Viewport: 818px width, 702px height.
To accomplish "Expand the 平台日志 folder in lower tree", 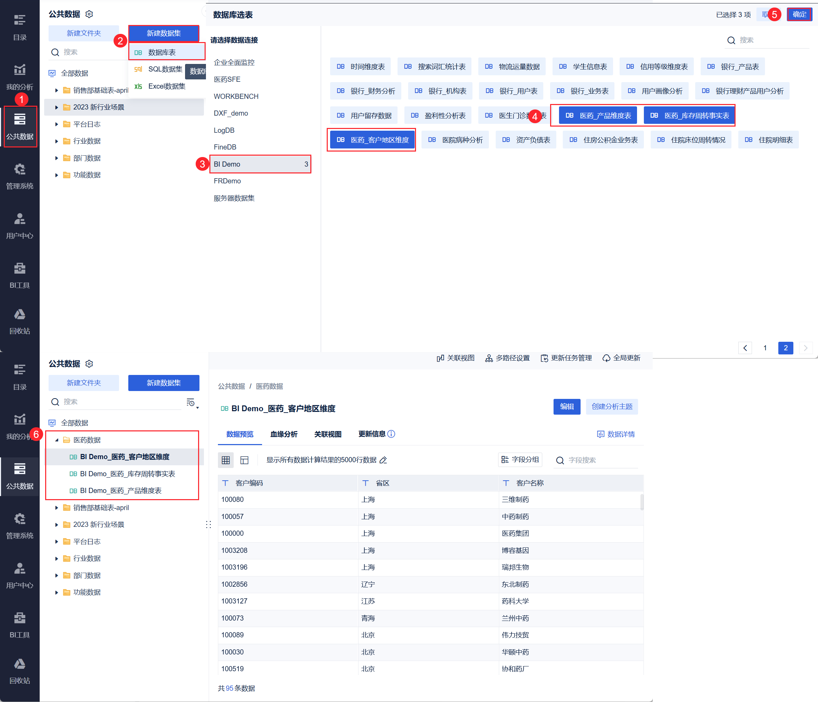I will 57,541.
